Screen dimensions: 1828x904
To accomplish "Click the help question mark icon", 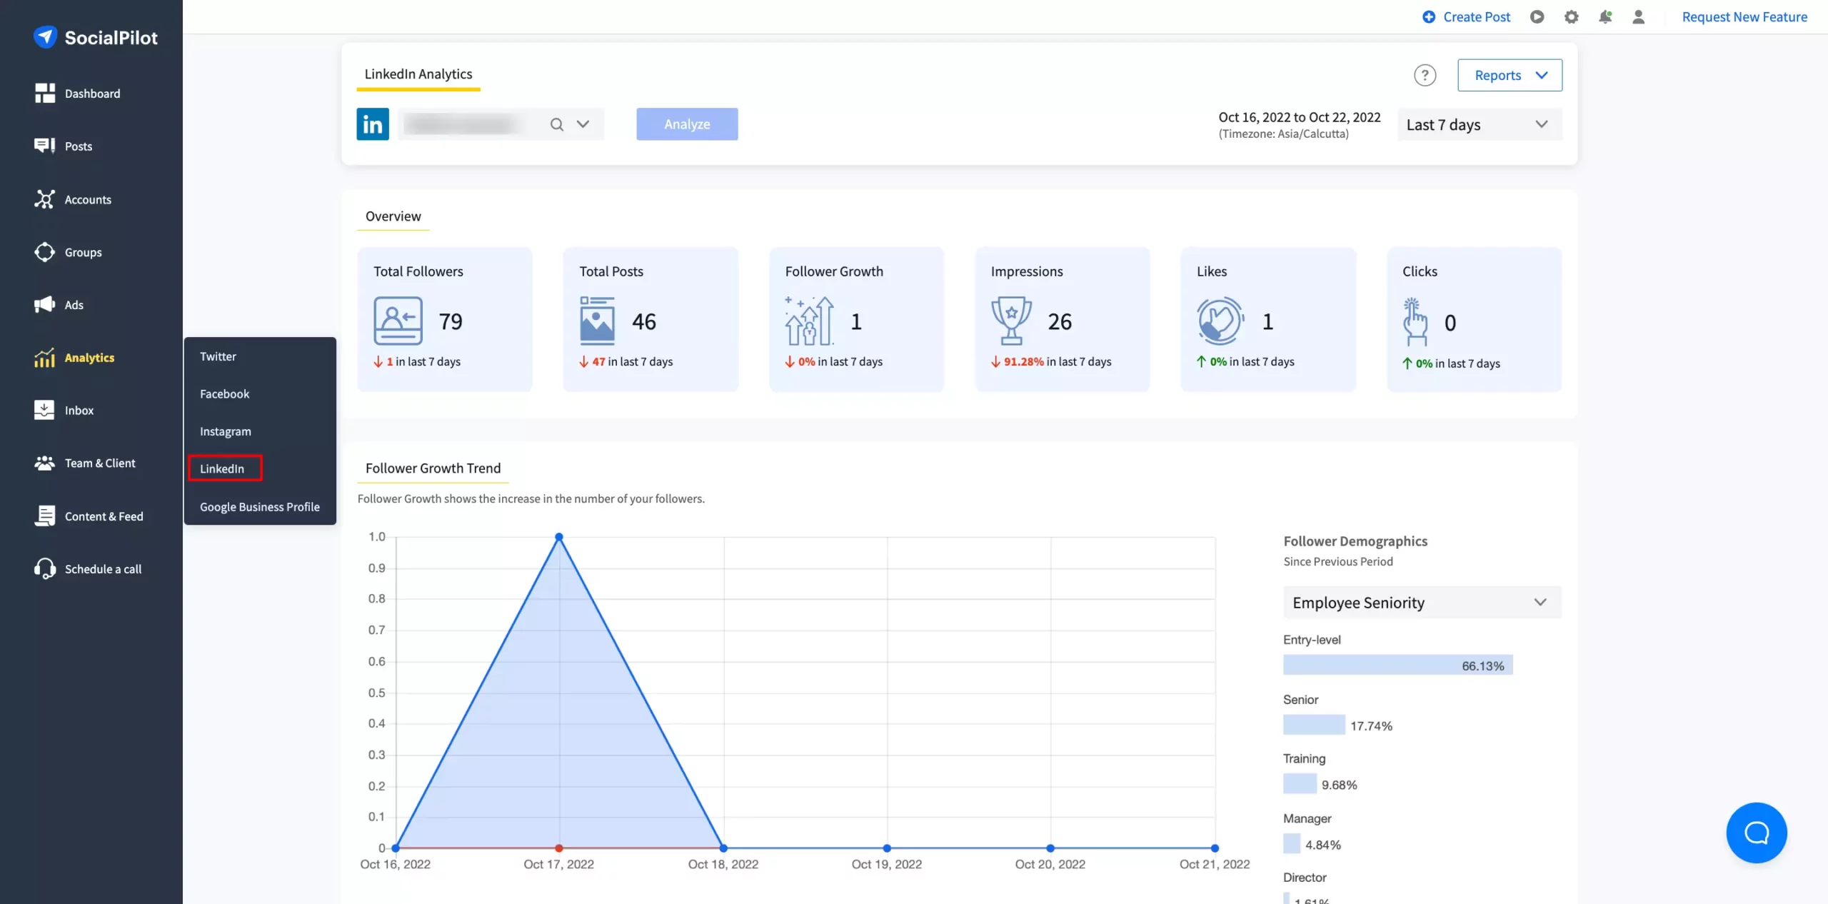I will pyautogui.click(x=1425, y=75).
